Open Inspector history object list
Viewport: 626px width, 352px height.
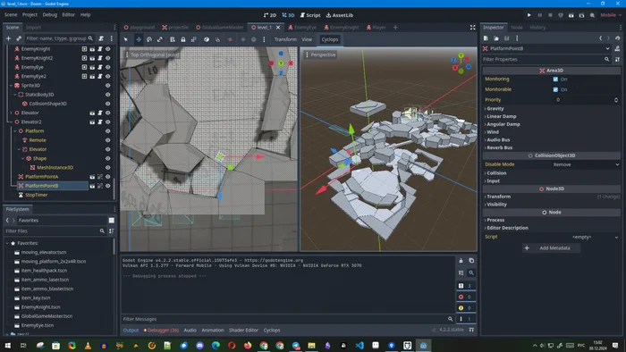(618, 38)
